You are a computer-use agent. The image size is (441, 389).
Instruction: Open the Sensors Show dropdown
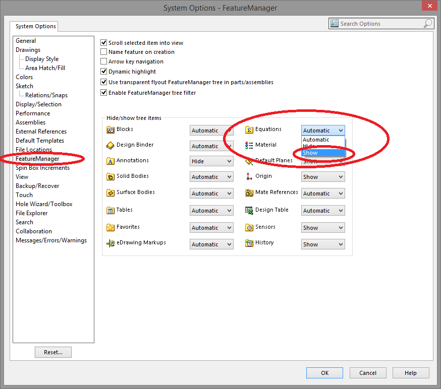coord(323,228)
